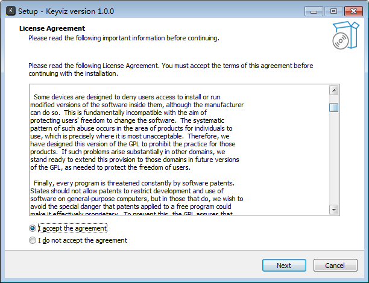The image size is (369, 283).
Task: Click the license scrollbar thumb
Action: (334, 107)
